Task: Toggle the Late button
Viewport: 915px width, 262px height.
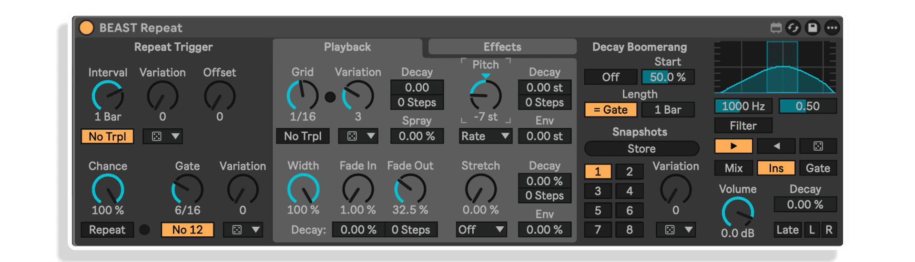Action: click(x=787, y=230)
